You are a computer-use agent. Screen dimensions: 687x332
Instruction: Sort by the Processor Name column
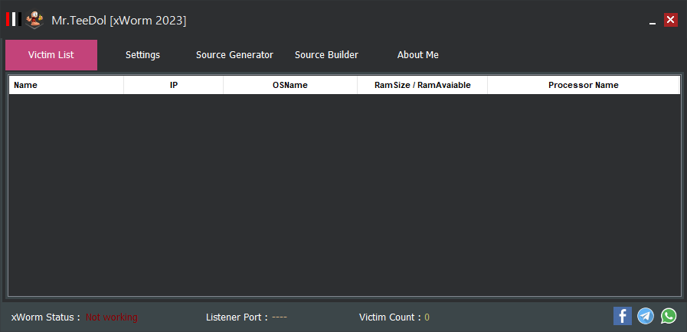pyautogui.click(x=584, y=85)
